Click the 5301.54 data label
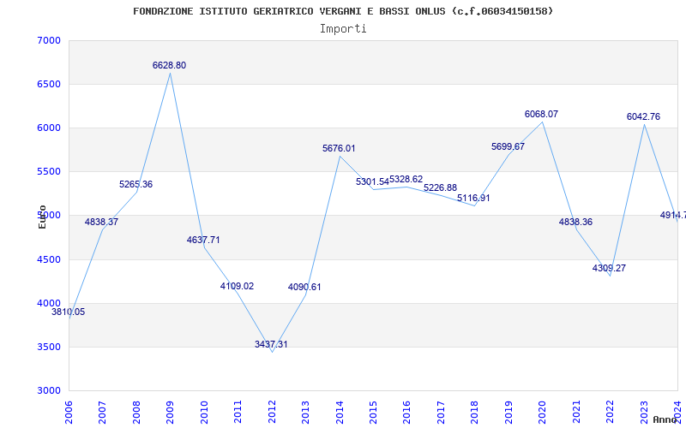Screen dimensions: 686x428 [372, 181]
